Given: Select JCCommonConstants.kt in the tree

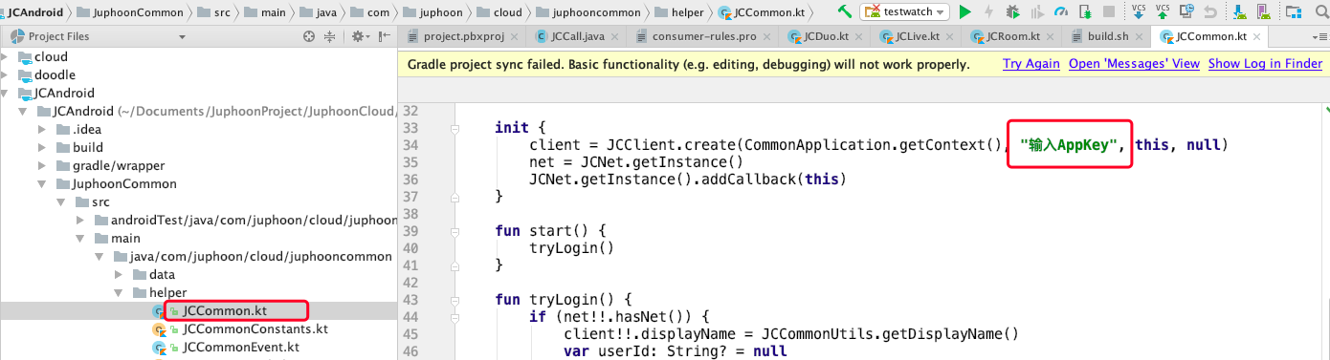Looking at the screenshot, I should (x=255, y=328).
